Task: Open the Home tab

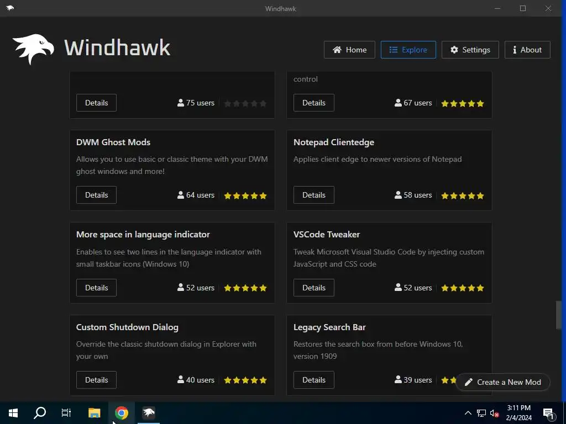Action: pyautogui.click(x=349, y=50)
